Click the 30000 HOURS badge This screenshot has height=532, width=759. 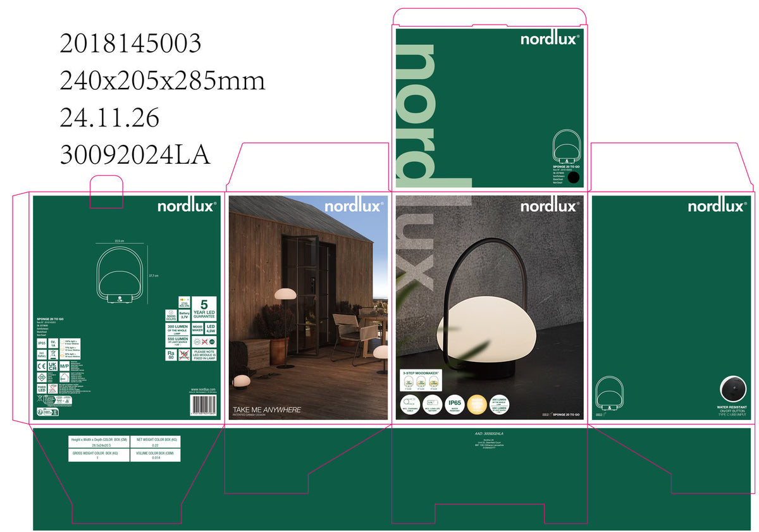pyautogui.click(x=171, y=314)
